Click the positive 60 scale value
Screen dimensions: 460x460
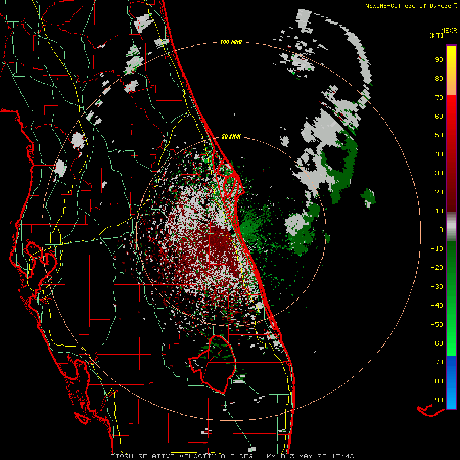(x=439, y=117)
